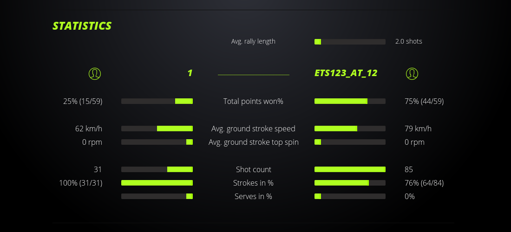Select the ETS123_AT_12 player name

[x=346, y=73]
